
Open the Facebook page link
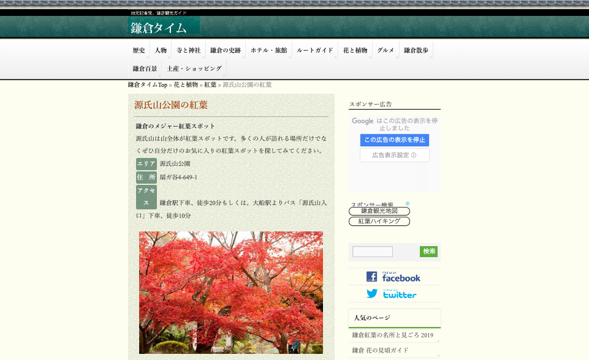coord(393,277)
